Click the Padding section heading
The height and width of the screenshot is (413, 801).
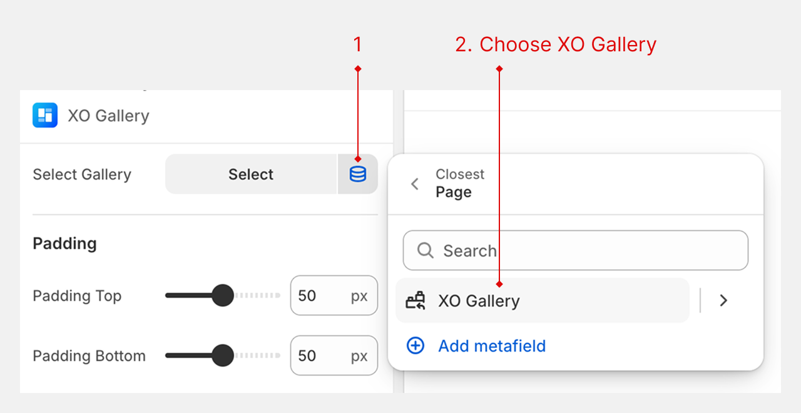pyautogui.click(x=64, y=243)
